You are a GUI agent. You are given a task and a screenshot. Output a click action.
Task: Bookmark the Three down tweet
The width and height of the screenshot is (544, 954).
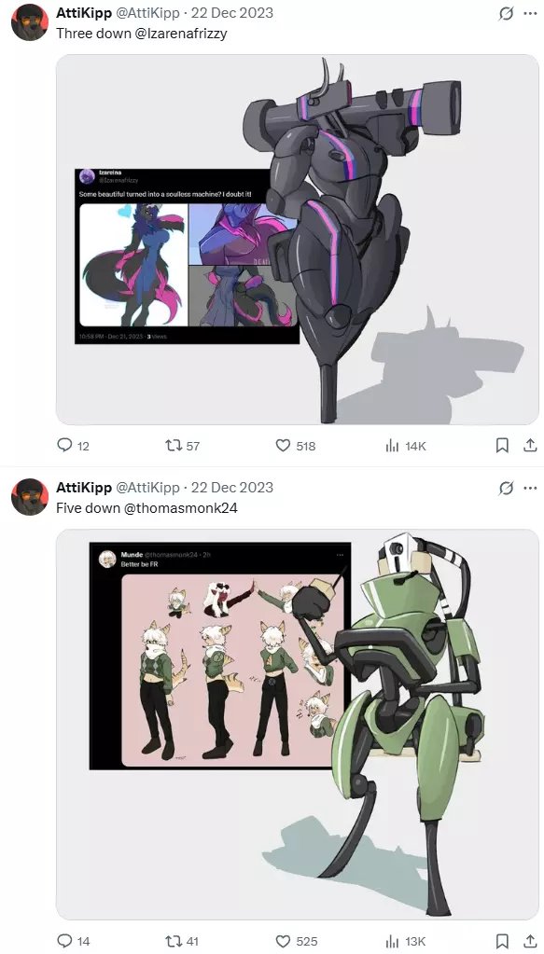[x=502, y=446]
